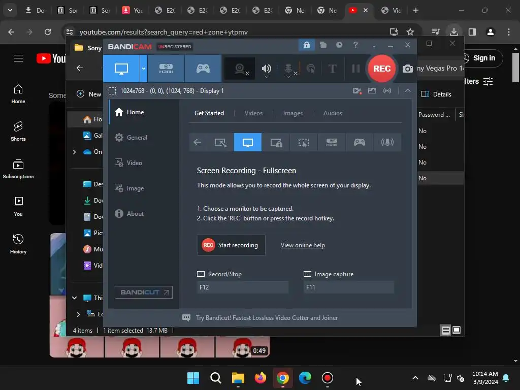Viewport: 520px width, 390px height.
Task: Open Chrome downloads icon in toolbar
Action: pyautogui.click(x=453, y=32)
